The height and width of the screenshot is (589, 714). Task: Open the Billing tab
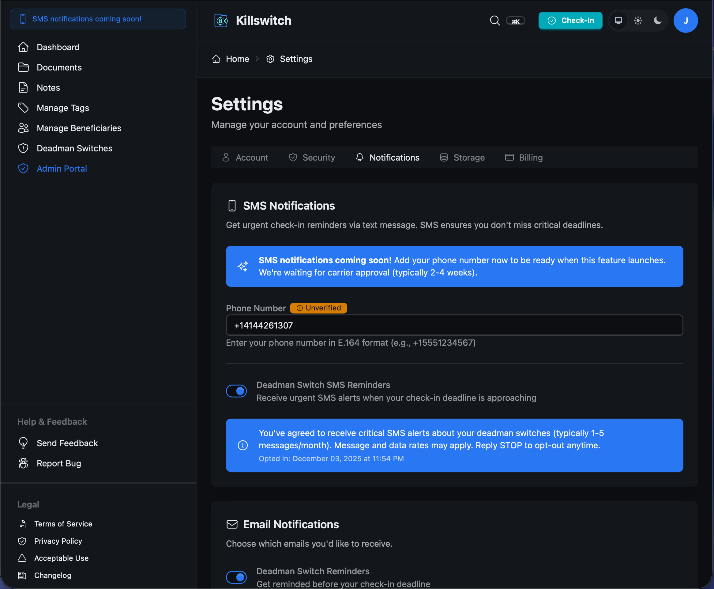(x=524, y=158)
